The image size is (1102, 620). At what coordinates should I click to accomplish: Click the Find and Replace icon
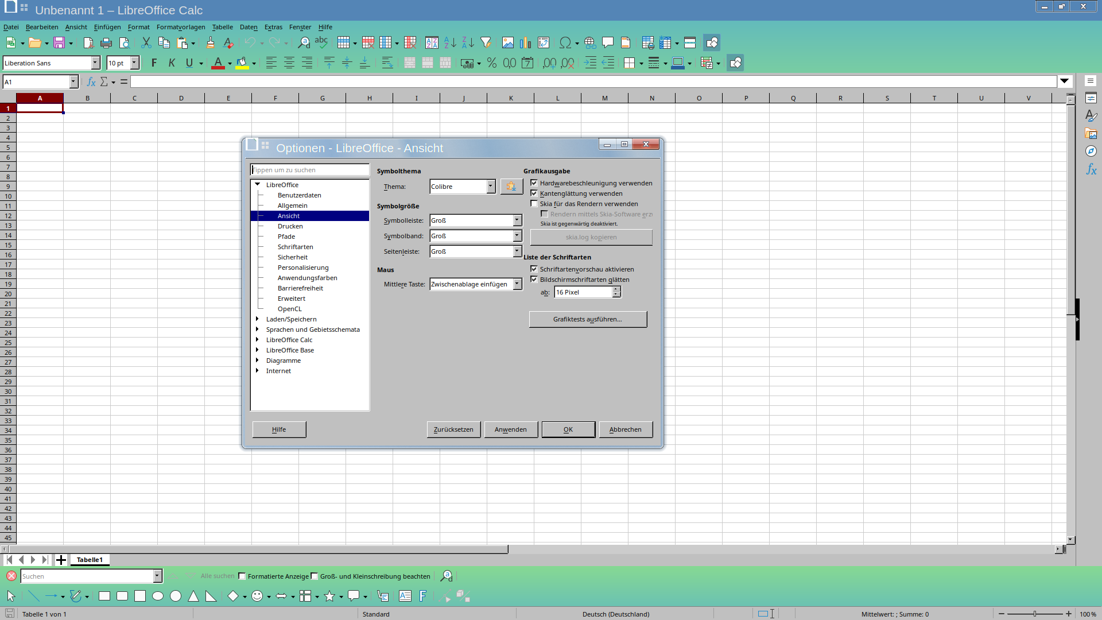(304, 42)
